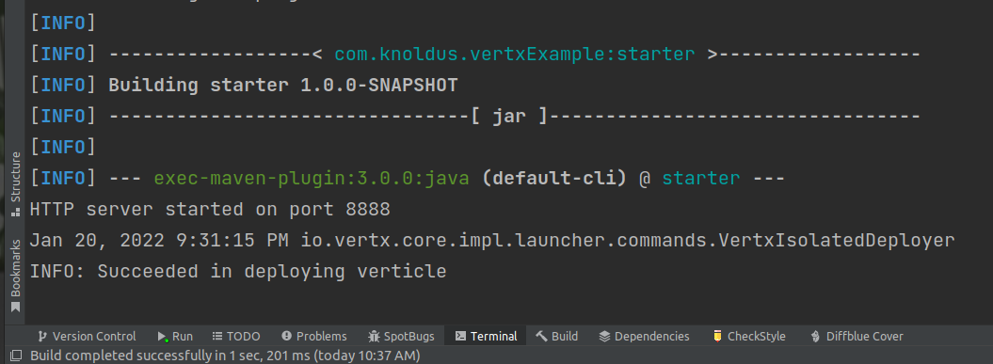Click the Run play icon
993x364 pixels.
click(x=162, y=336)
